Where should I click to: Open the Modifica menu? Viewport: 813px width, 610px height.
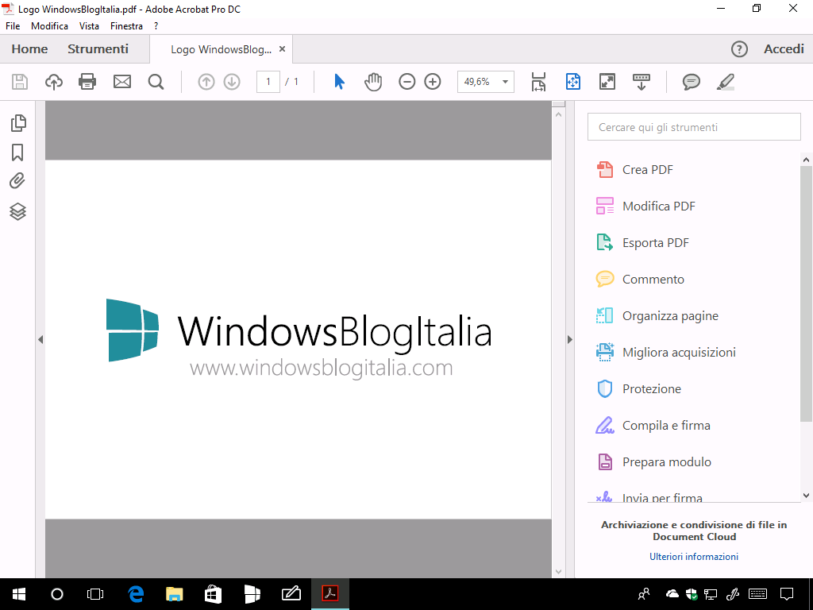tap(50, 26)
